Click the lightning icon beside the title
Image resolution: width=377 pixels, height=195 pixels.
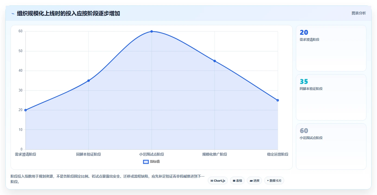[x=13, y=13]
